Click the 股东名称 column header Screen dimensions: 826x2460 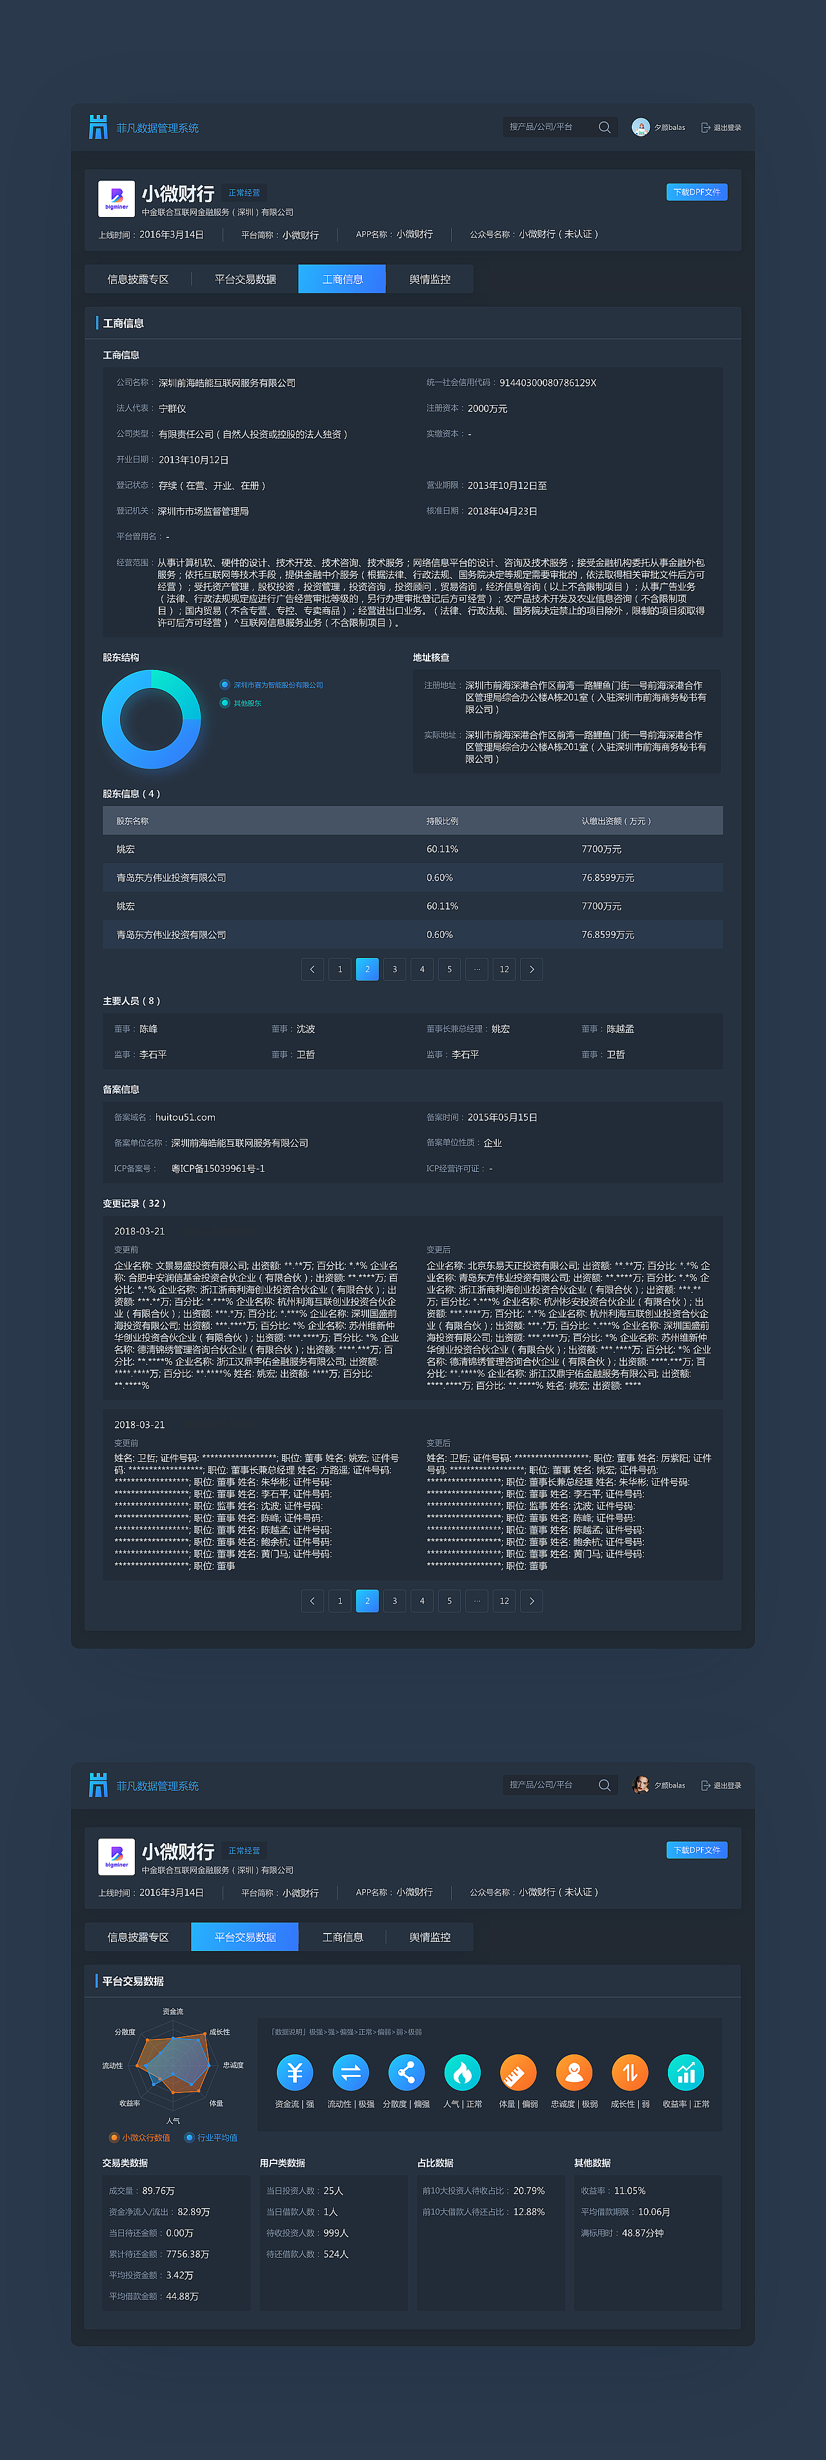click(132, 821)
